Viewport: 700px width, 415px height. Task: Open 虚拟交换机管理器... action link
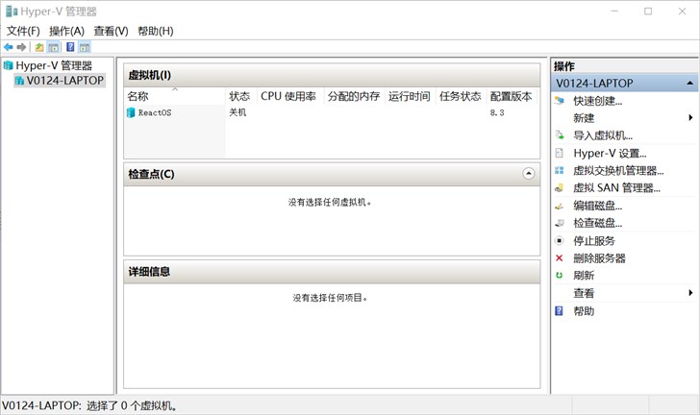[618, 170]
